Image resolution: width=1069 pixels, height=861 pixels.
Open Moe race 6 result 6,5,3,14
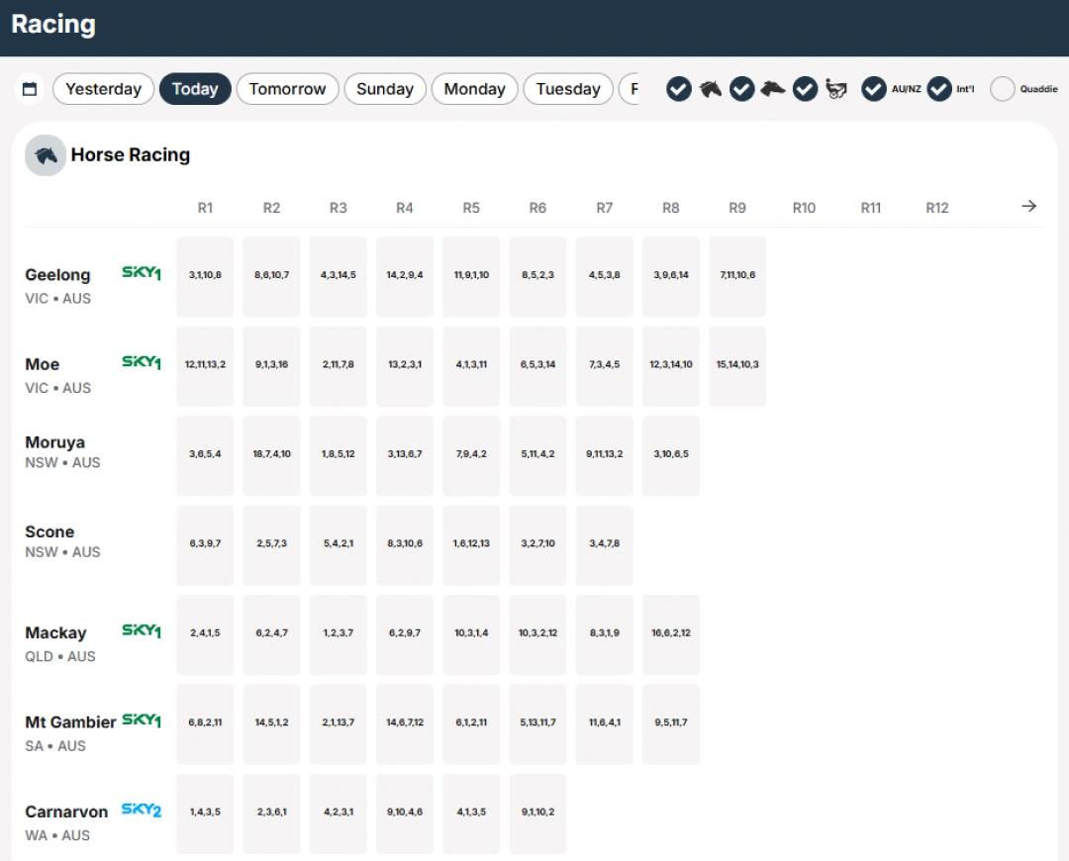pyautogui.click(x=537, y=366)
